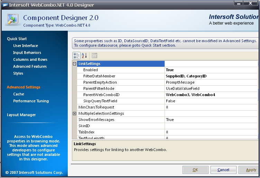
Task: Cancel the designer dialog
Action: coord(223,170)
